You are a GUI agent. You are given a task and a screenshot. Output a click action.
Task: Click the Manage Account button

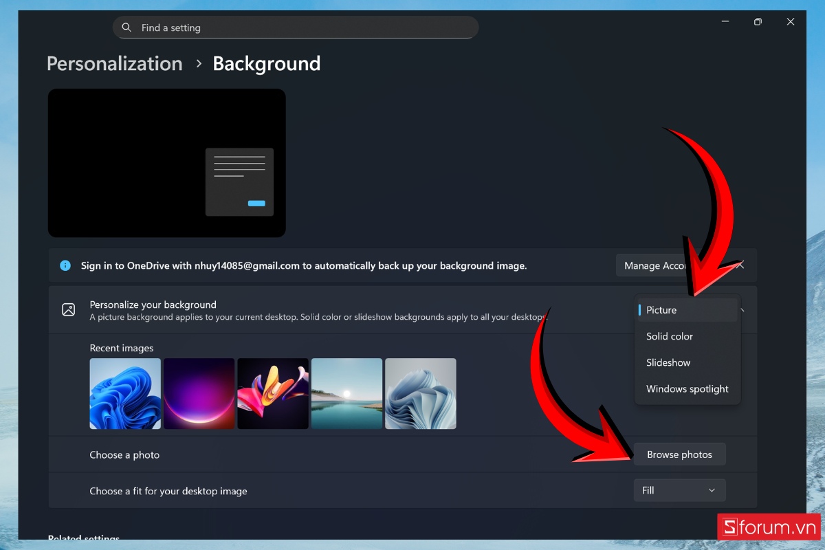pos(653,265)
